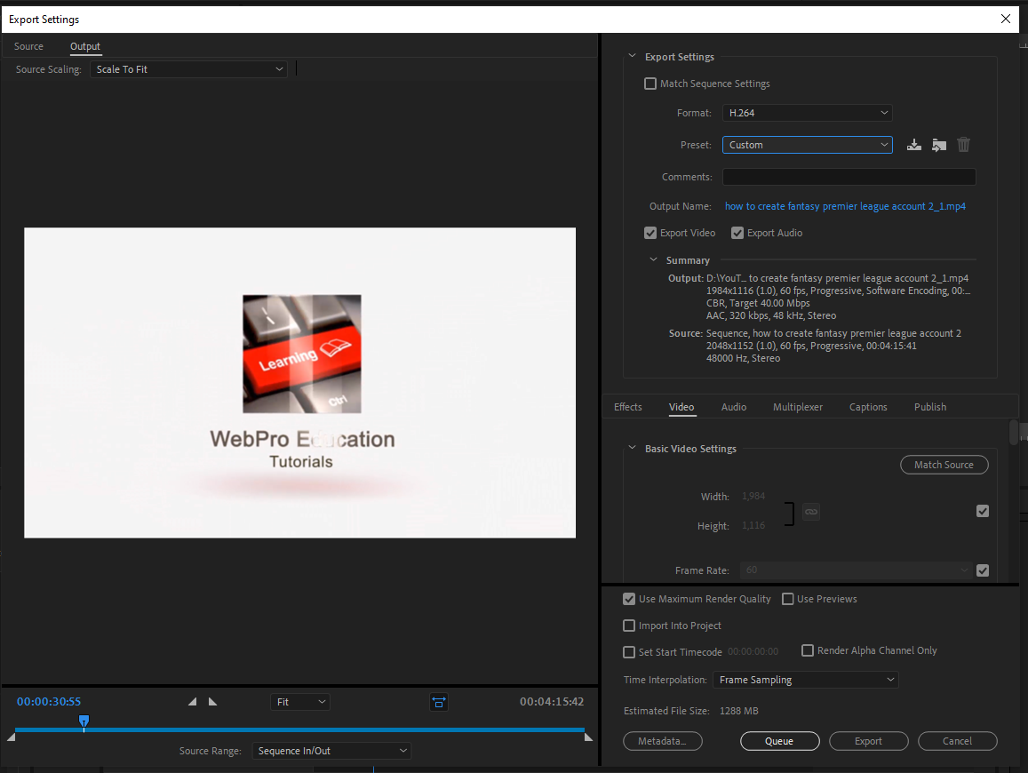Uncheck Export Video
The height and width of the screenshot is (773, 1028).
point(650,233)
